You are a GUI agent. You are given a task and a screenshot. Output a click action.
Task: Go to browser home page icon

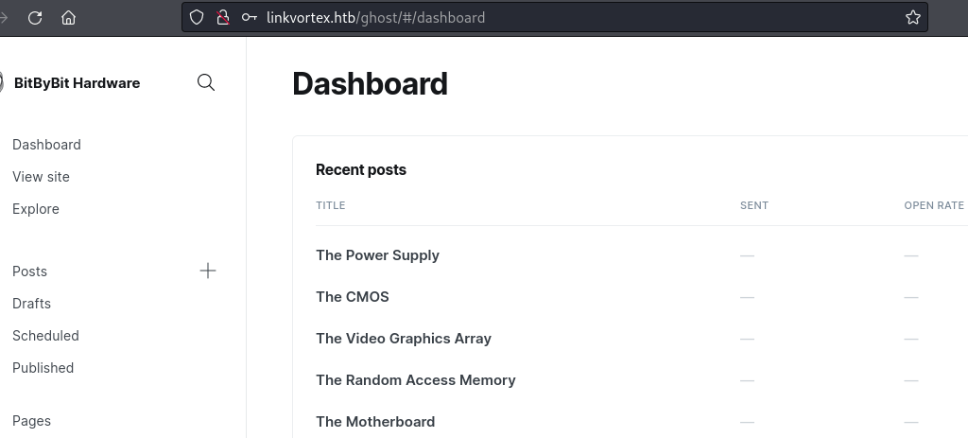pos(68,17)
